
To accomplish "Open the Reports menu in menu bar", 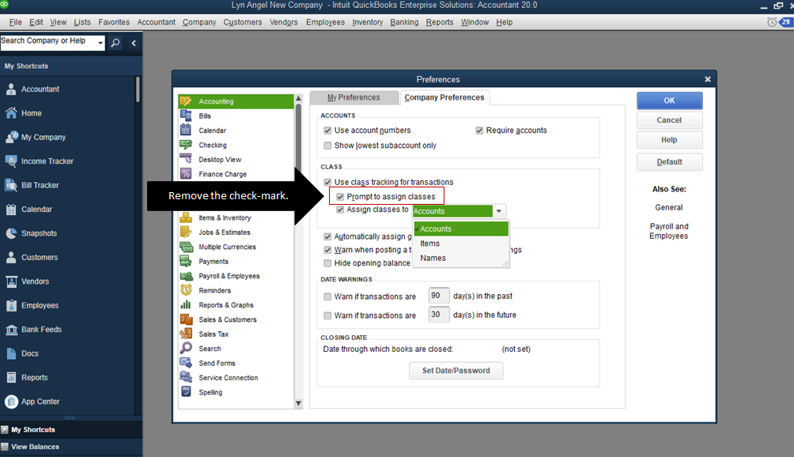I will 440,22.
